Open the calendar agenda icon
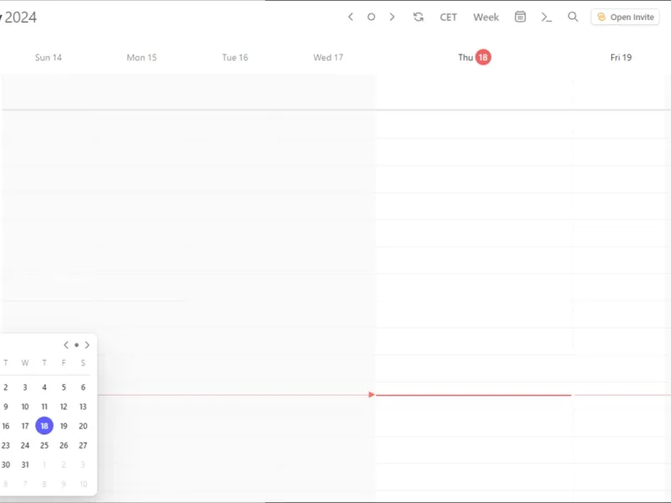Screen dimensions: 671x503 [x=520, y=17]
